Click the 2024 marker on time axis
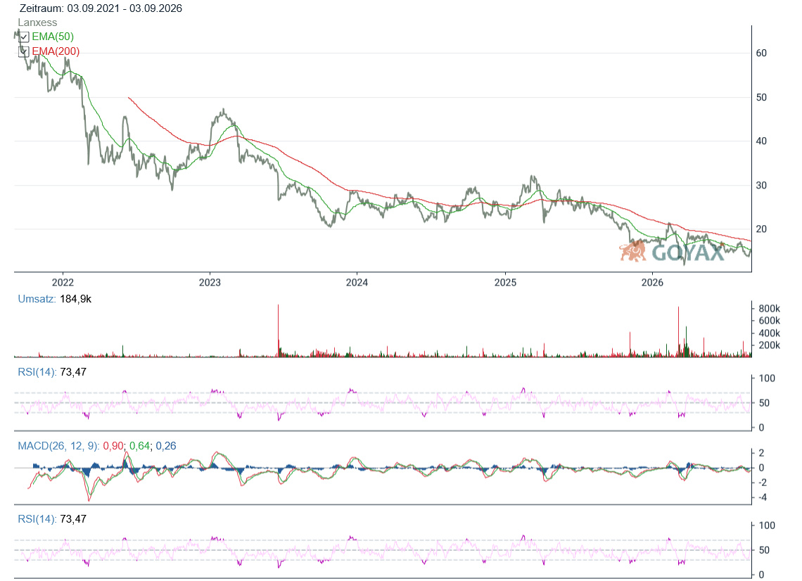This screenshot has width=802, height=581. point(357,282)
